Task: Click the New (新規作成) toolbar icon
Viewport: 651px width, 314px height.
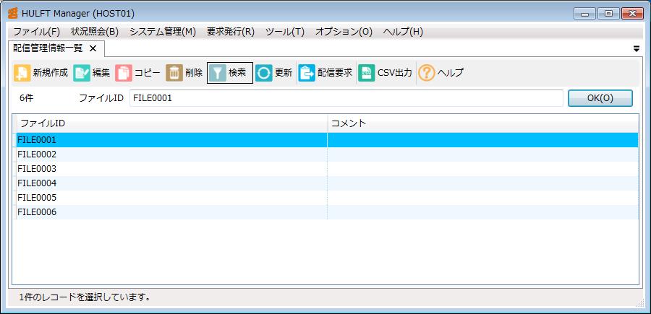Action: 22,73
